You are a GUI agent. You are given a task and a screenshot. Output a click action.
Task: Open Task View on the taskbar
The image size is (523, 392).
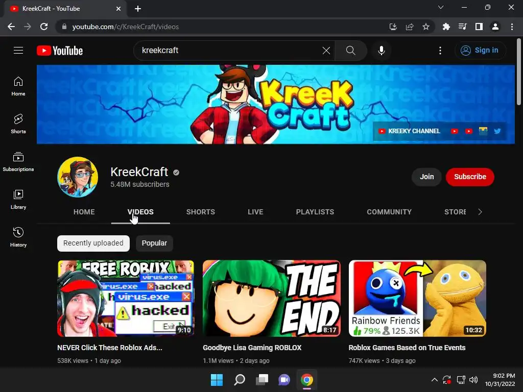tap(262, 380)
